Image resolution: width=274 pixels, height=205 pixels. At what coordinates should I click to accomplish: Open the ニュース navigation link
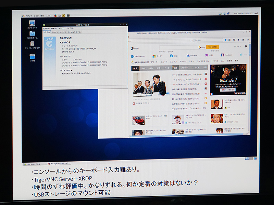[x=164, y=62]
